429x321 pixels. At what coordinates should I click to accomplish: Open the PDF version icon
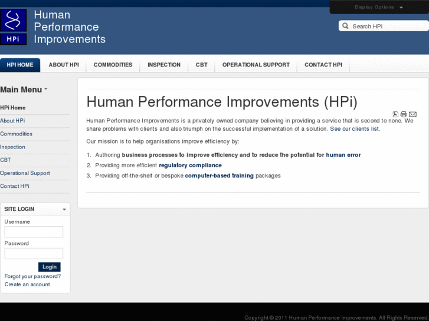coord(395,114)
